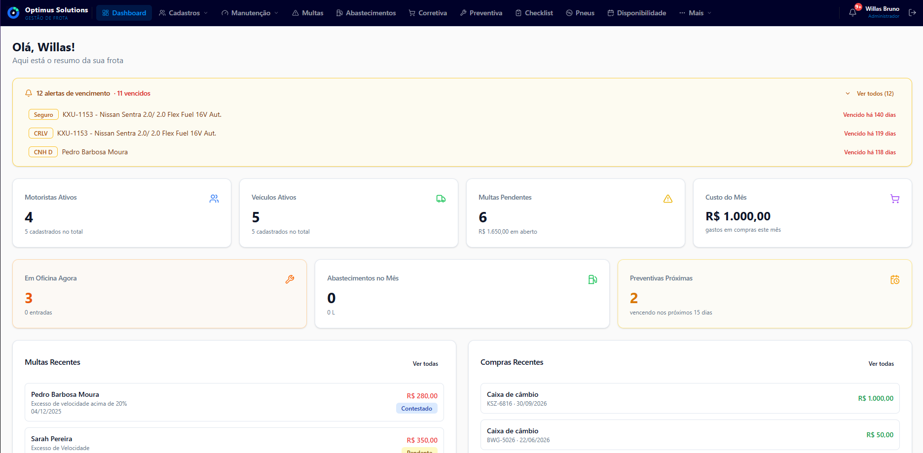Click the Contestado status badge
The height and width of the screenshot is (453, 923).
click(x=417, y=409)
